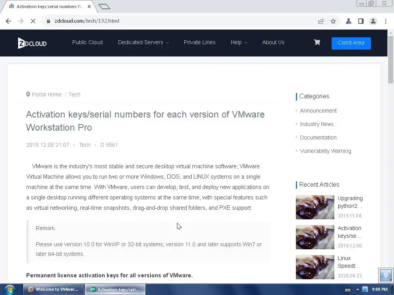Open the profile avatar icon

pos(373,22)
